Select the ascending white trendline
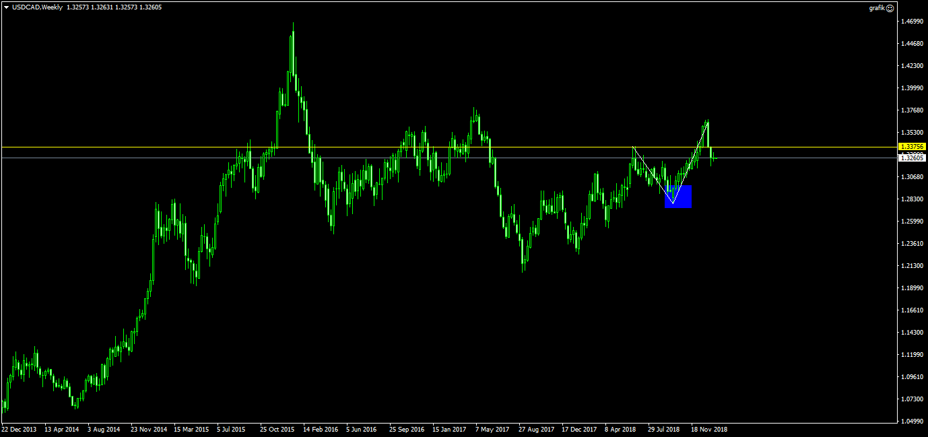 (x=690, y=162)
